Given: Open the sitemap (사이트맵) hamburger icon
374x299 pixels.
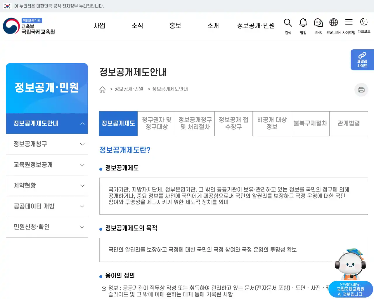Looking at the screenshot, I should point(349,26).
